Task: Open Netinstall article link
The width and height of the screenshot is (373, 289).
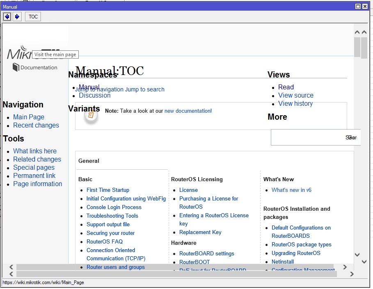Action: pyautogui.click(x=283, y=262)
